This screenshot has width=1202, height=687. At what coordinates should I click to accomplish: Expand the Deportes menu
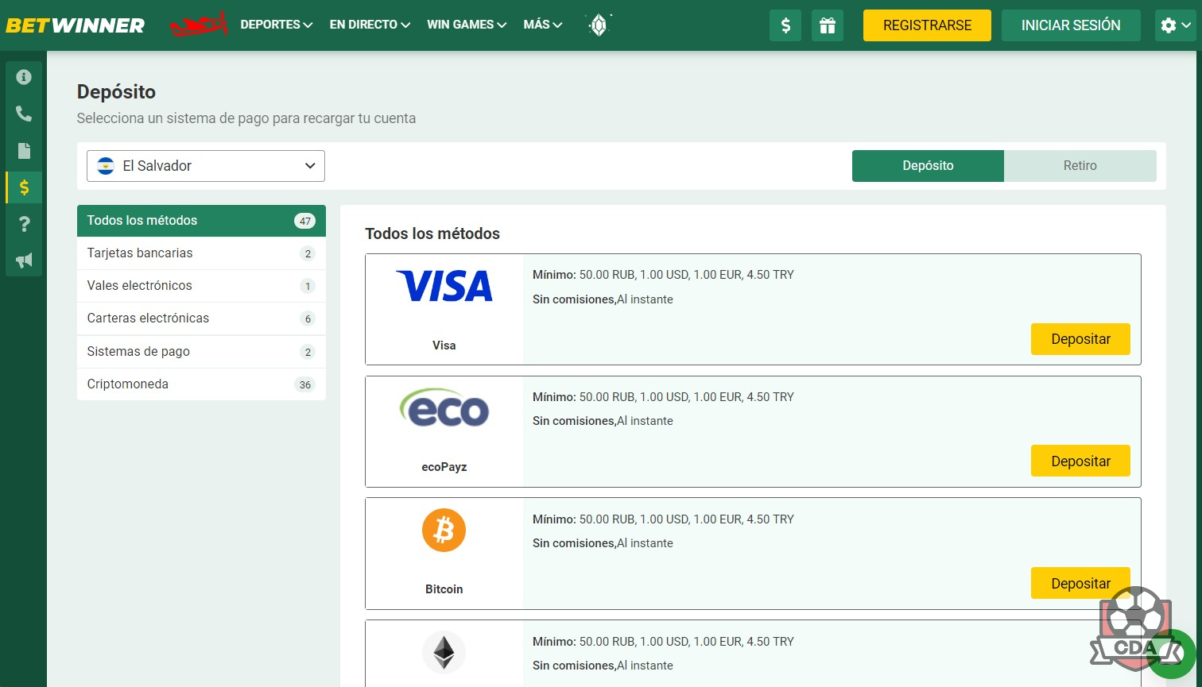point(277,25)
